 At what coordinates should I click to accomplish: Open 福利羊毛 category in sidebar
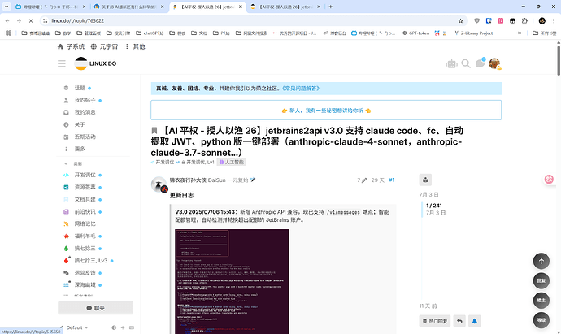pos(85,236)
